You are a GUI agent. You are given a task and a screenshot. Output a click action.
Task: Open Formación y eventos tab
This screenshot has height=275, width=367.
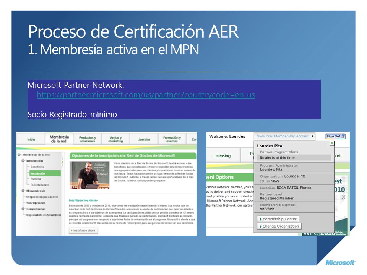click(172, 139)
